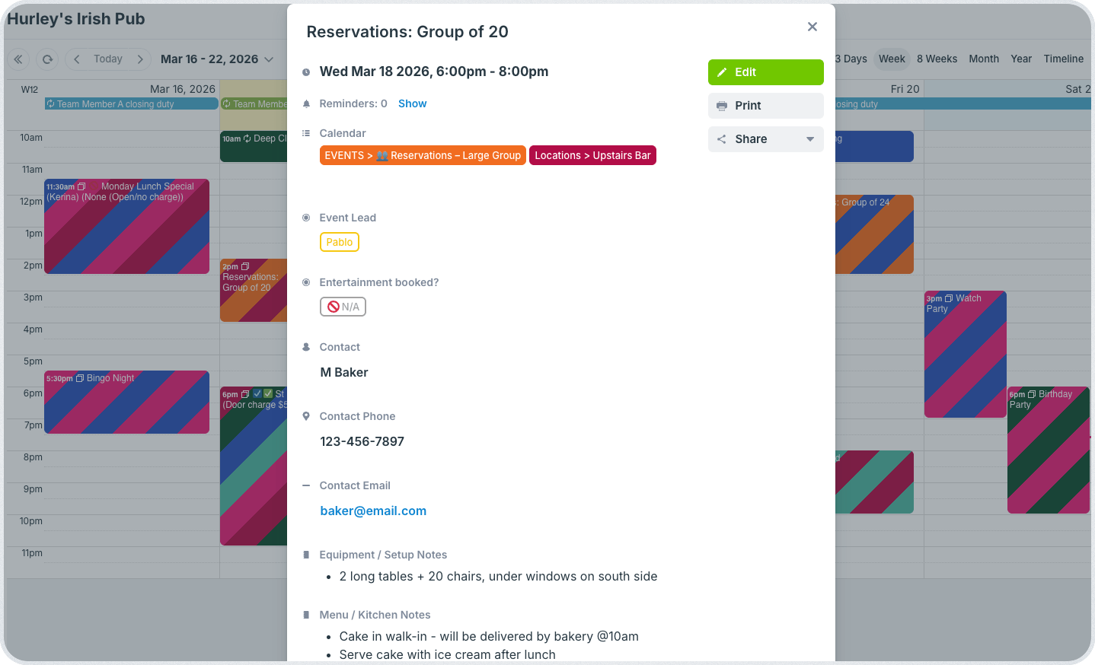
Task: Switch to the Month view tab
Action: pyautogui.click(x=984, y=59)
